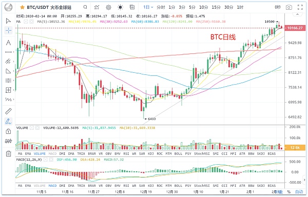Viewport: 308px width, 197px height.
Task: Select 10分 interval button
Action: [203, 8]
